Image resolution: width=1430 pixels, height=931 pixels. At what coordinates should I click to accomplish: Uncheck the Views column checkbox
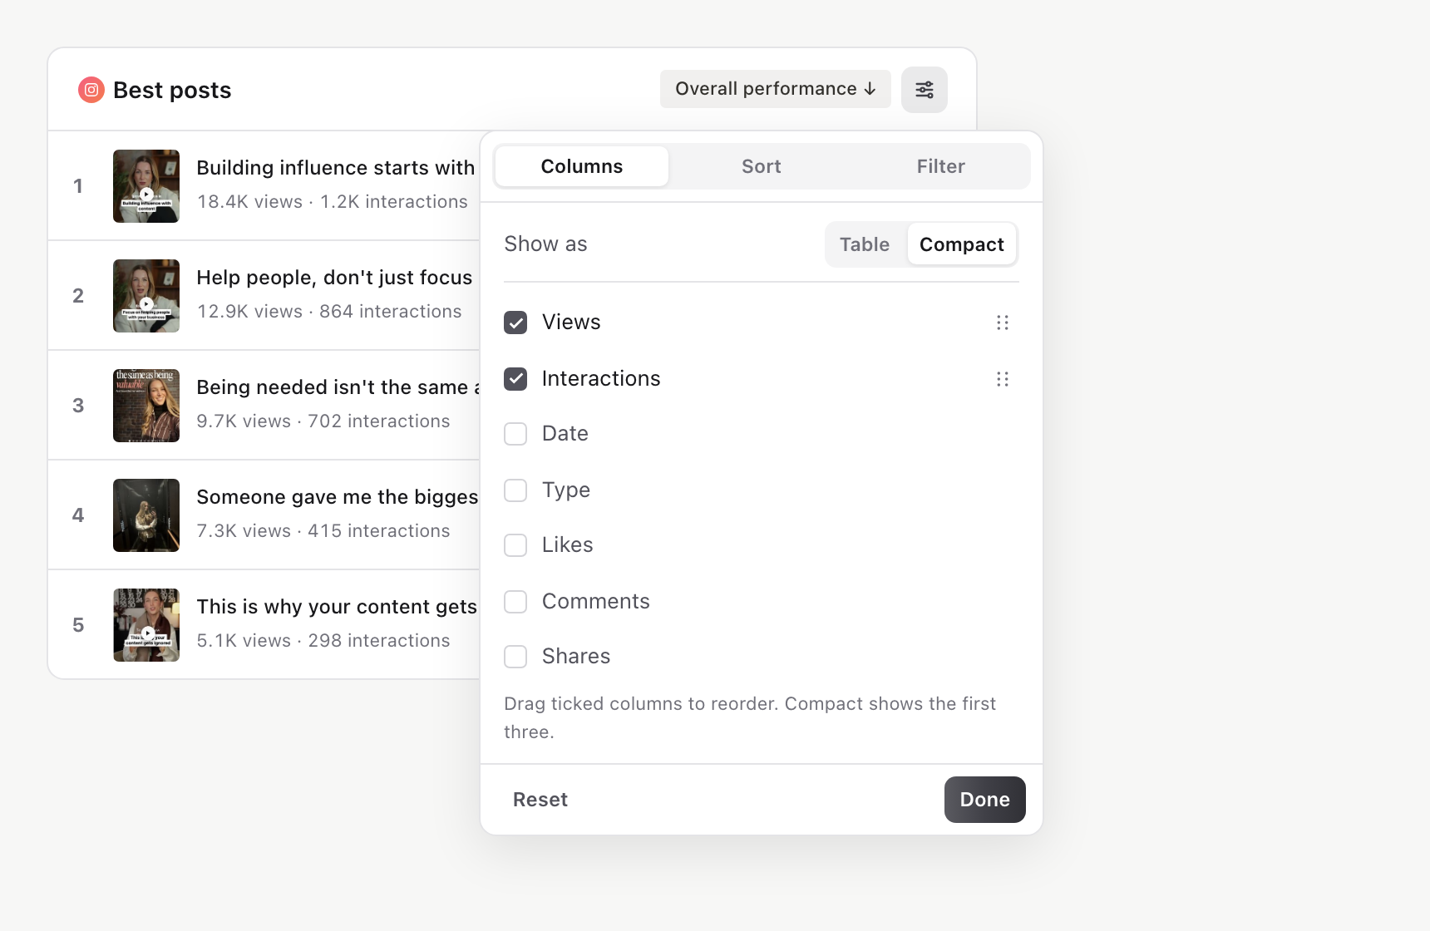[x=515, y=323]
